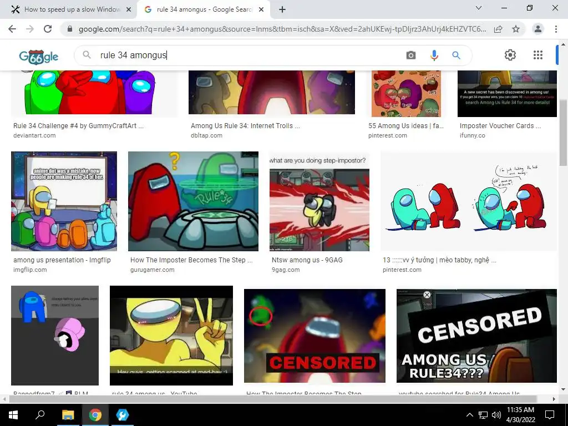Image resolution: width=568 pixels, height=426 pixels.
Task: Go back using the browser back arrow
Action: point(12,29)
